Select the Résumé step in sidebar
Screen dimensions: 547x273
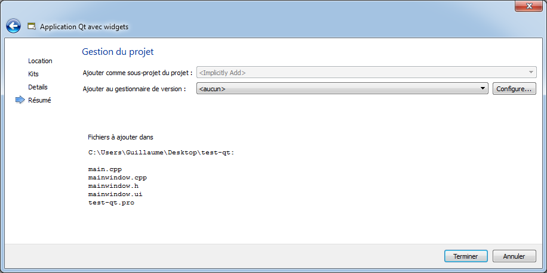click(39, 100)
